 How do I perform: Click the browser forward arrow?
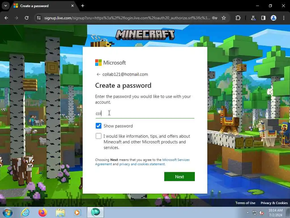[16, 18]
